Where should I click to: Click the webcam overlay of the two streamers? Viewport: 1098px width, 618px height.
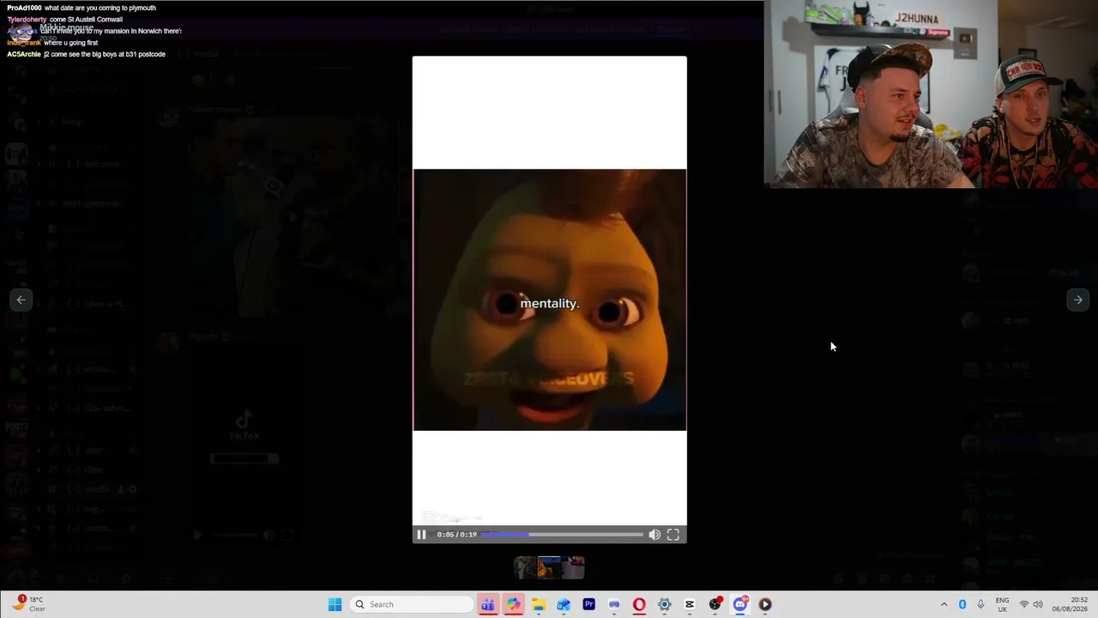931,94
